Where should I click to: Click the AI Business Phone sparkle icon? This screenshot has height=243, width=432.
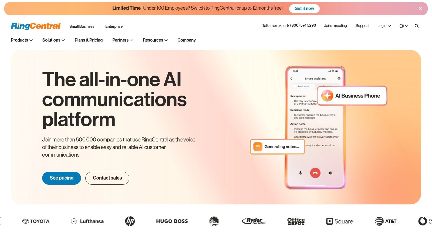coord(327,96)
